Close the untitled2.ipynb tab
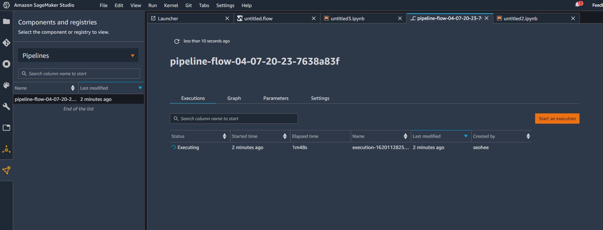The image size is (603, 230). (573, 18)
